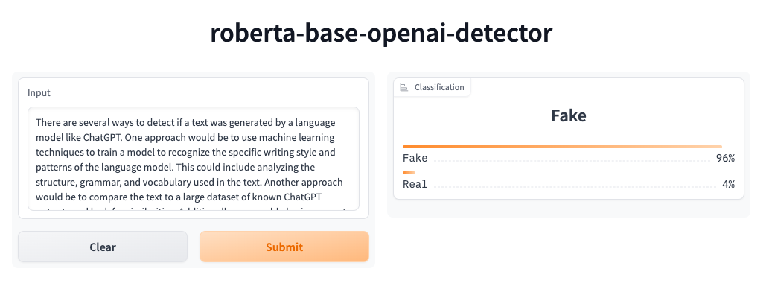This screenshot has height=298, width=769.
Task: Click the dotted line beside the Real label
Action: [x=573, y=186]
